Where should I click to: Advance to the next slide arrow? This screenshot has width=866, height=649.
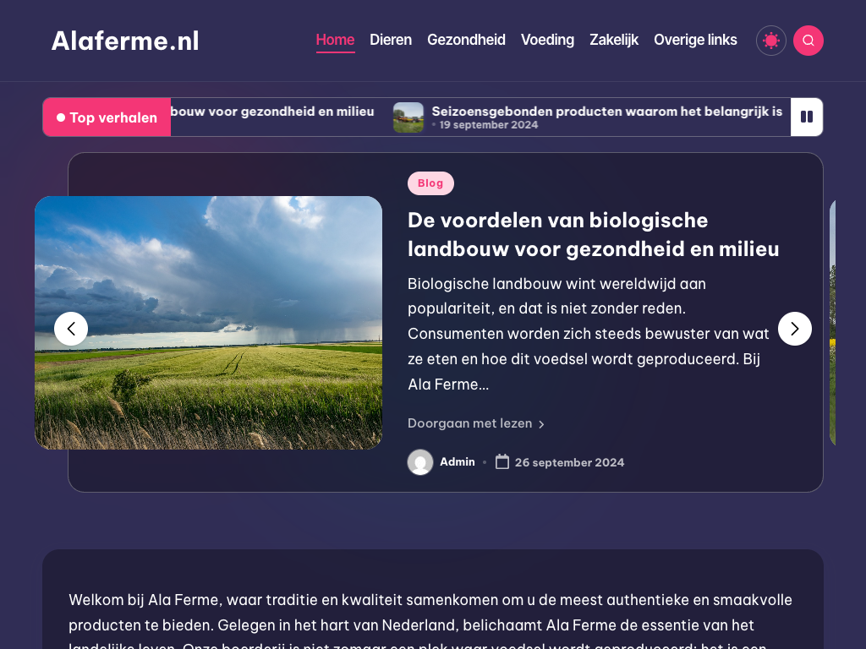(794, 329)
